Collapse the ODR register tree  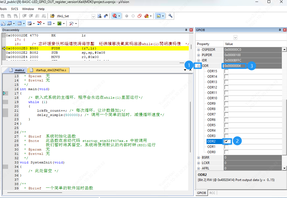point(198,66)
